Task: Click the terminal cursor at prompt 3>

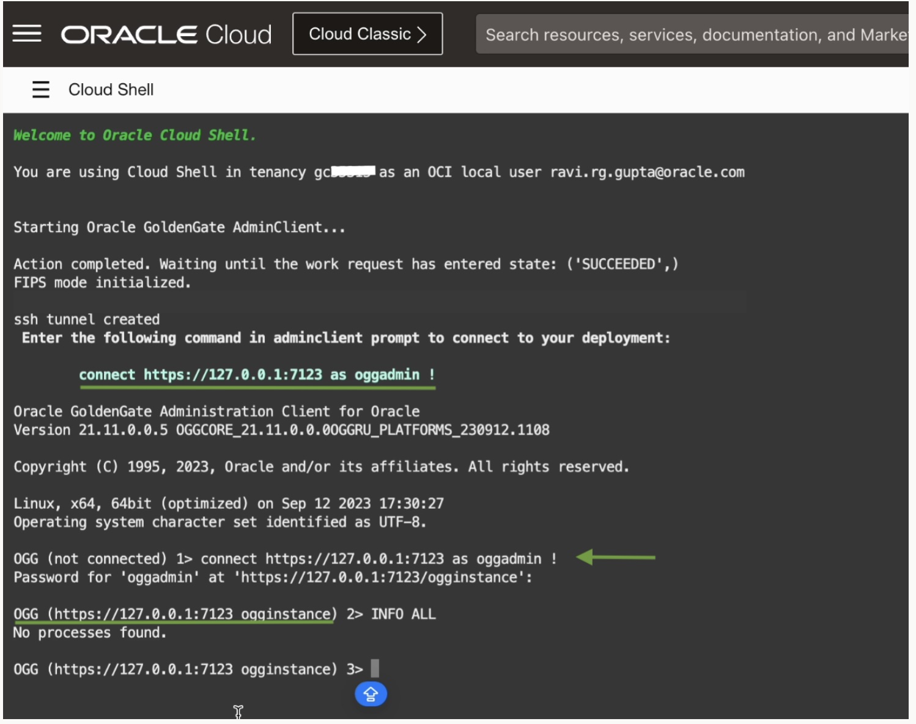Action: click(375, 668)
